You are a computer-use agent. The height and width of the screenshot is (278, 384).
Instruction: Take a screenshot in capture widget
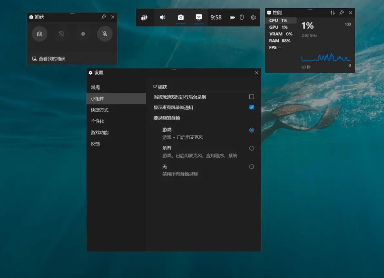(40, 34)
